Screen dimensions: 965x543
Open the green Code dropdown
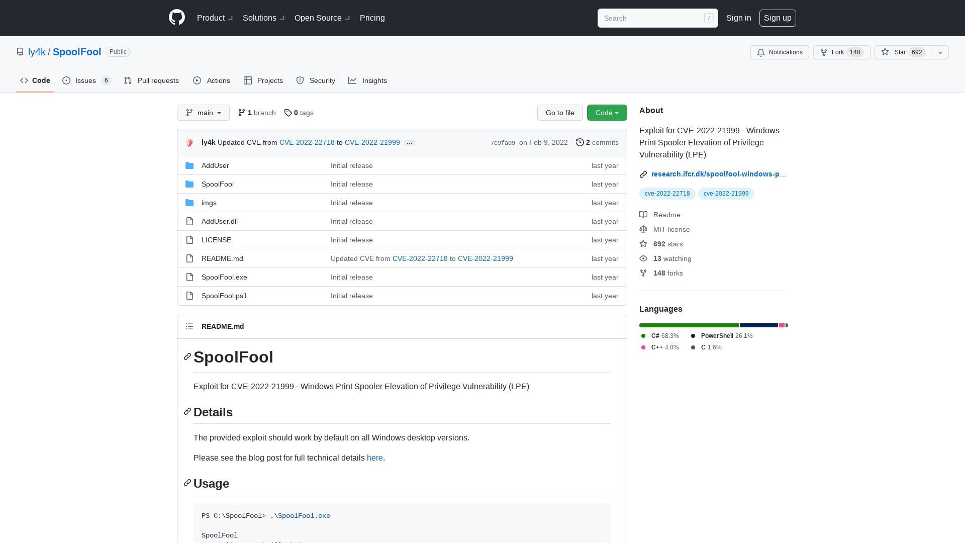pos(607,113)
